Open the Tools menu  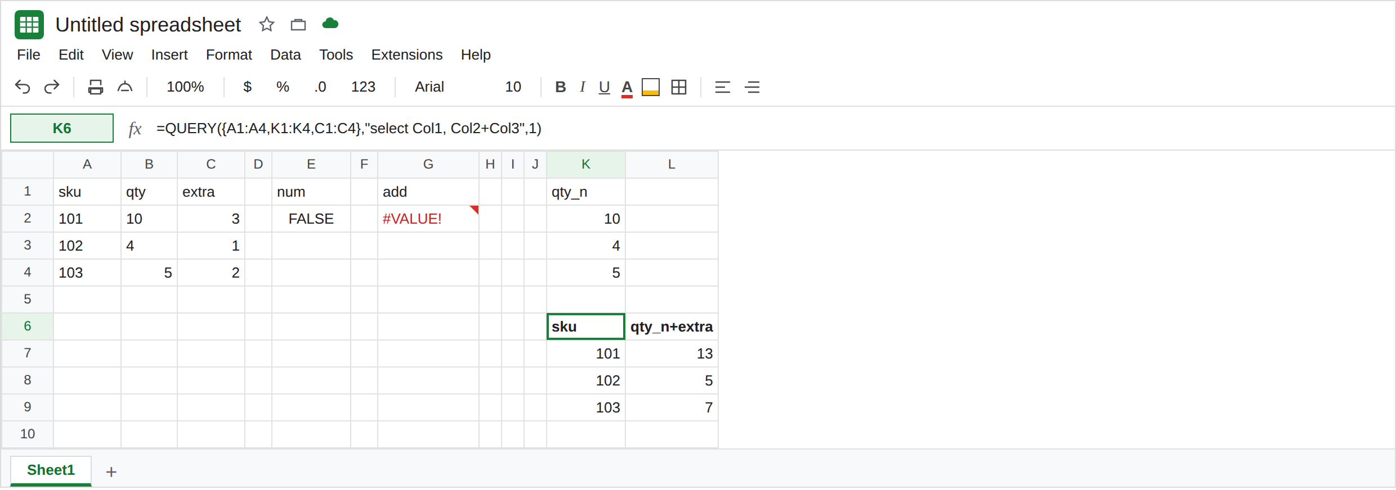click(x=336, y=55)
